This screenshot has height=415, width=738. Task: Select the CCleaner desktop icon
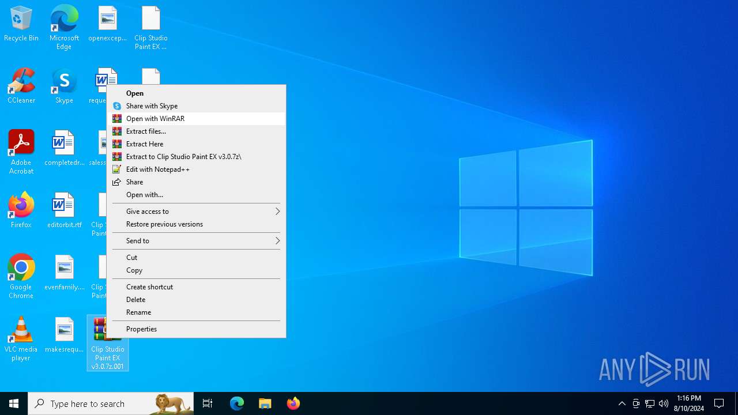pyautogui.click(x=21, y=86)
